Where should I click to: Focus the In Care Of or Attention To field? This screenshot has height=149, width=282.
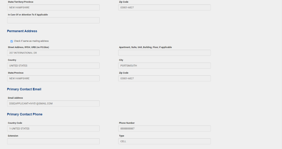point(53,20)
